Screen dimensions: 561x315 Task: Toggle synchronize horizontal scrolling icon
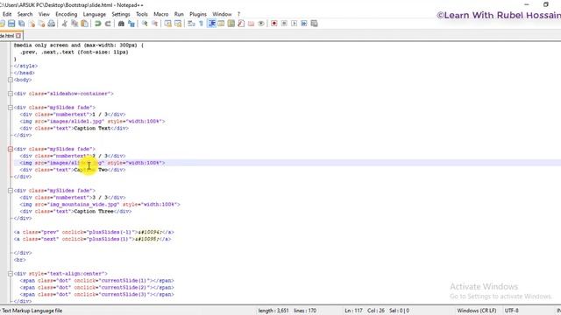point(178,24)
